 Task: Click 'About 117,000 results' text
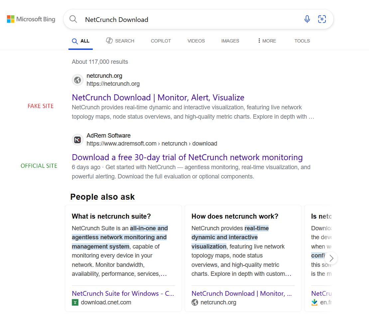click(100, 61)
